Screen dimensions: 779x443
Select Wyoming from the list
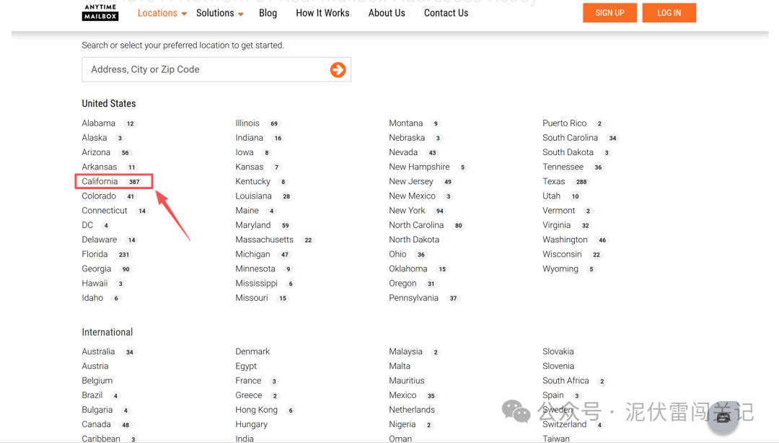[560, 269]
